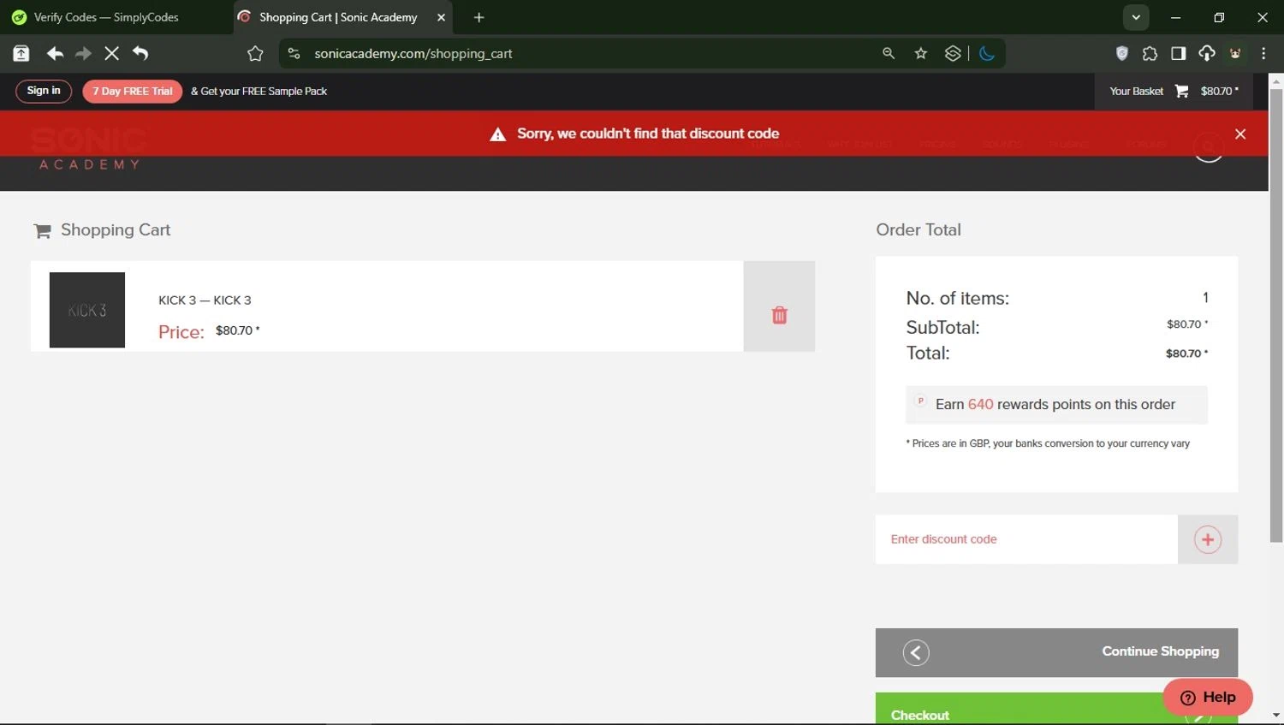View site information icon in address bar
Screen dimensions: 1284x725
pyautogui.click(x=294, y=54)
